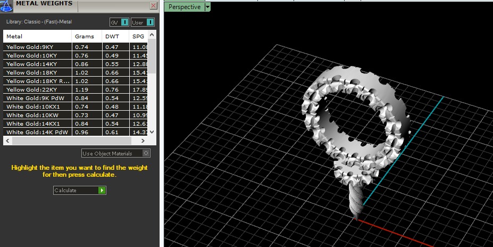The width and height of the screenshot is (493, 247).
Task: Select the Perspective viewport tab
Action: click(185, 7)
